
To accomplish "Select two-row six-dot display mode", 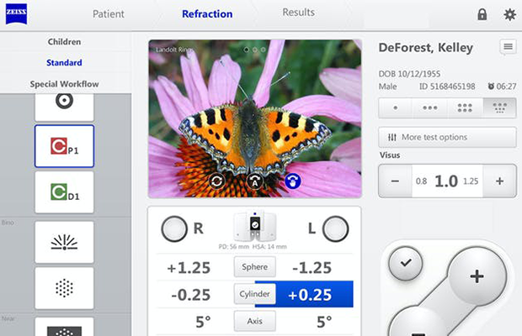I will (465, 108).
